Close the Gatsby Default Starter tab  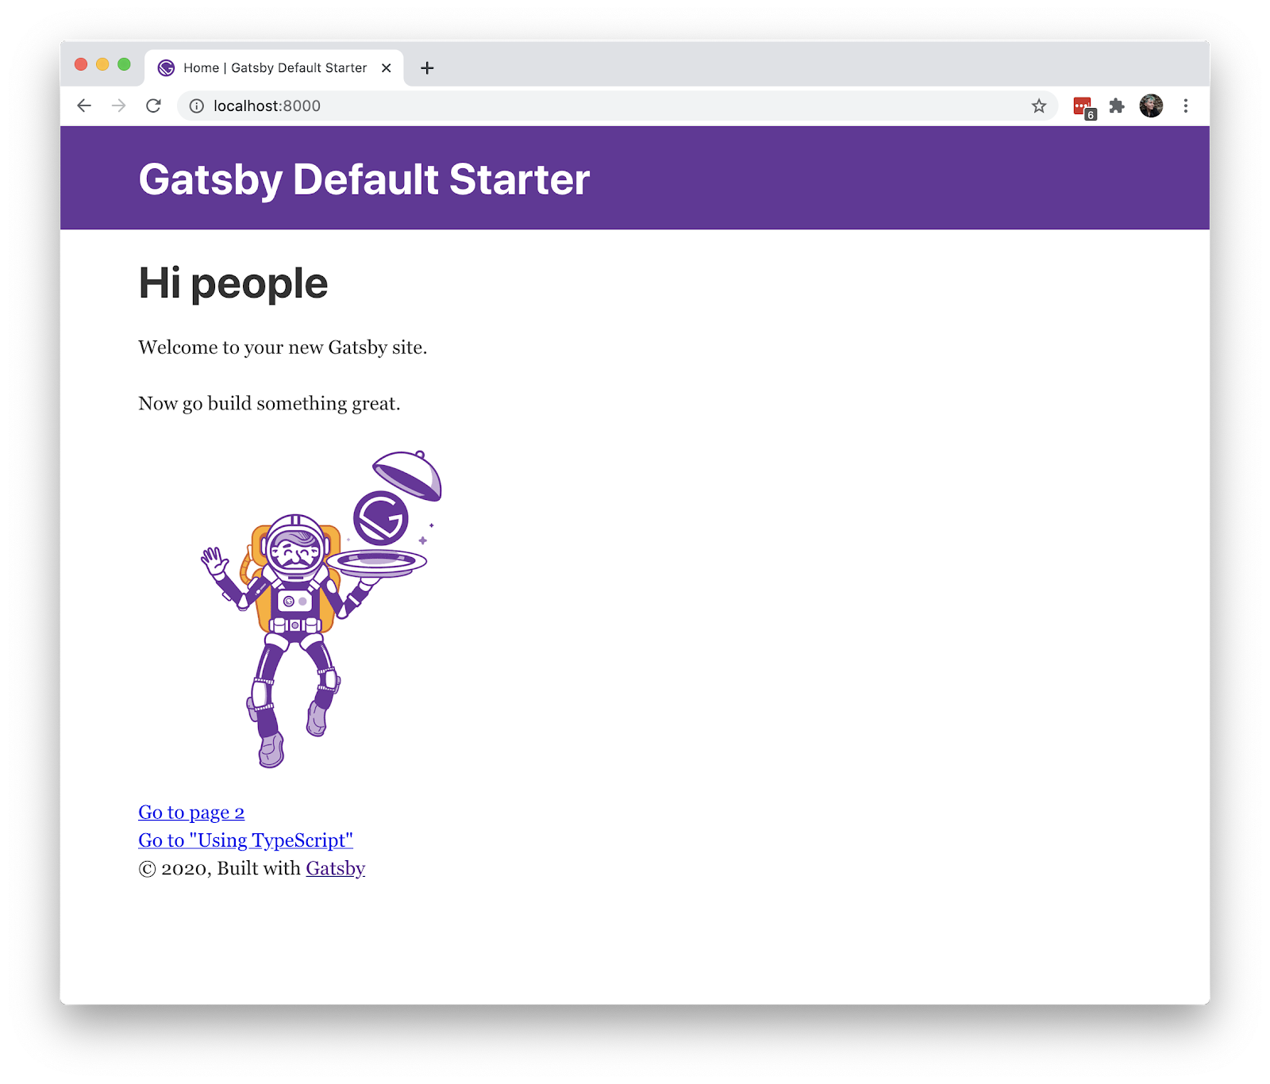pos(386,68)
